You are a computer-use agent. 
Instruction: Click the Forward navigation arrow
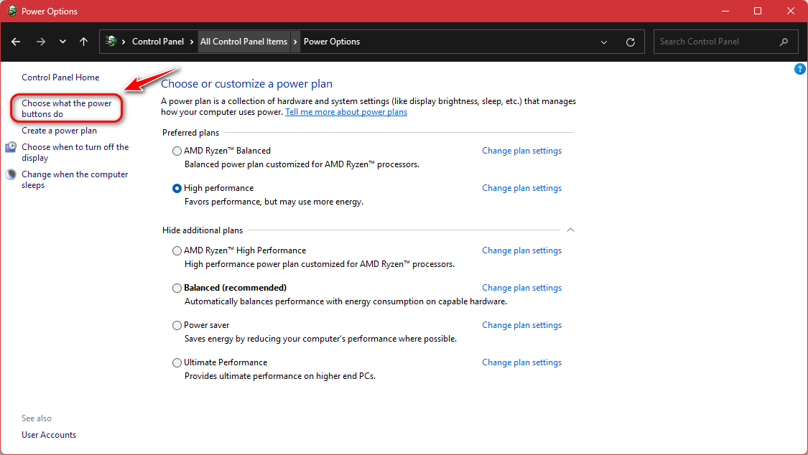[40, 42]
